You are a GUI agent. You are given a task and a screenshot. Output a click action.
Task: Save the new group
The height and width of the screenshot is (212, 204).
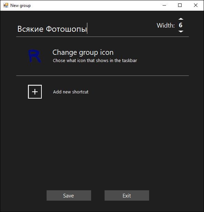coord(69,195)
